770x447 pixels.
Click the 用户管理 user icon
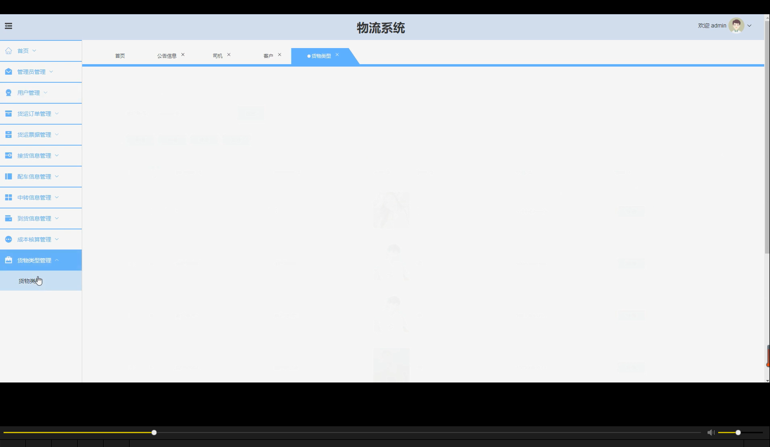click(8, 92)
